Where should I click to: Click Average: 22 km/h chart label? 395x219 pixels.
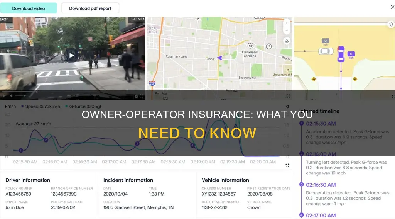tap(33, 124)
